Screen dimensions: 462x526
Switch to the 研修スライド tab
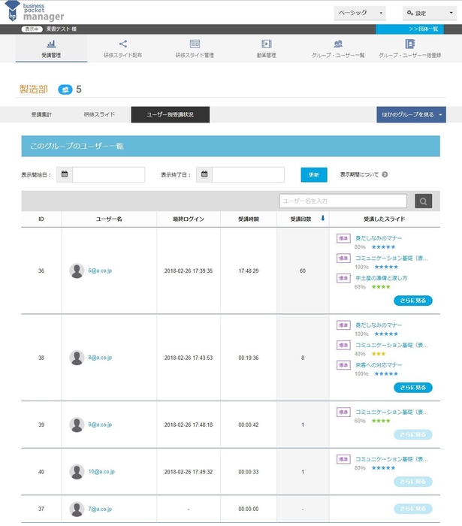pyautogui.click(x=99, y=114)
